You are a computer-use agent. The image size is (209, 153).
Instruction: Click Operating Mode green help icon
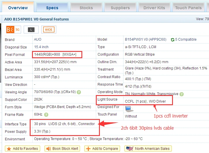tap(182, 94)
